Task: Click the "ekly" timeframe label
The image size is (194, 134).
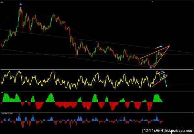Action: click(x=2, y=2)
